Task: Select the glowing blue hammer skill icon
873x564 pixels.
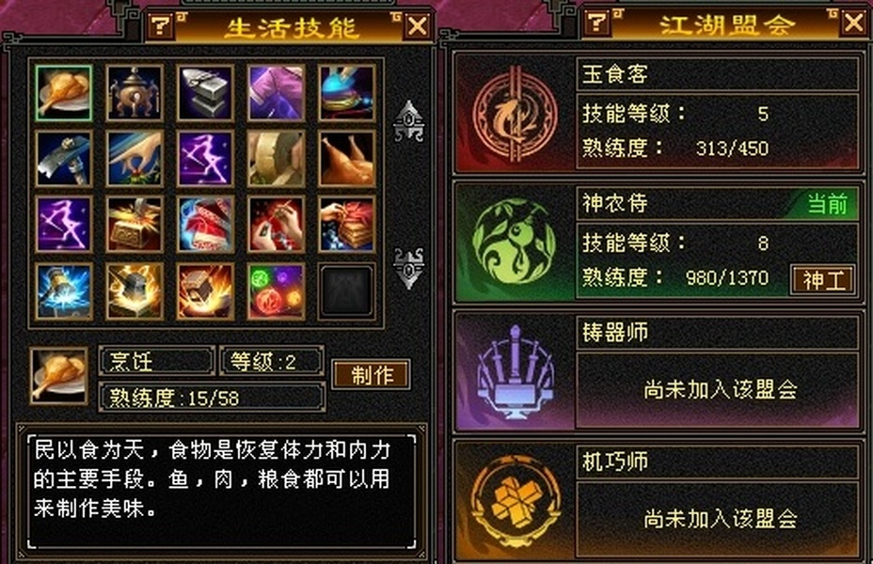Action: tap(63, 291)
